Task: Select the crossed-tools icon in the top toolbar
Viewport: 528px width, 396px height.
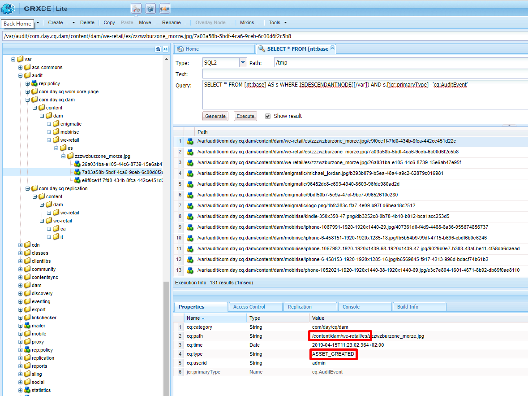Action: click(x=136, y=8)
